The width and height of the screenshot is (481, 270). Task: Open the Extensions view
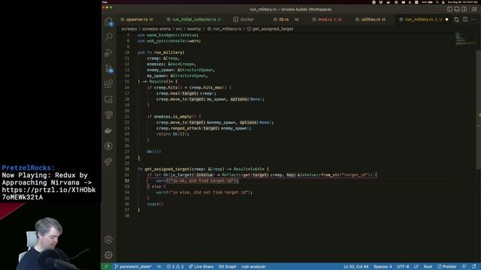[x=108, y=84]
